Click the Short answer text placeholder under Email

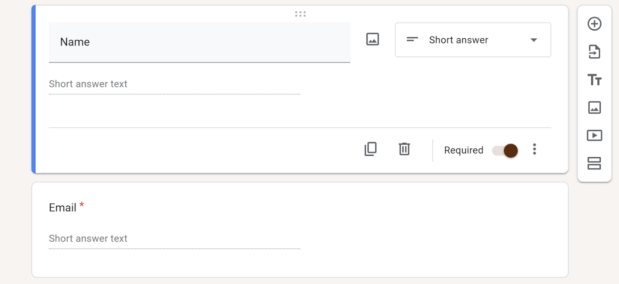[88, 238]
